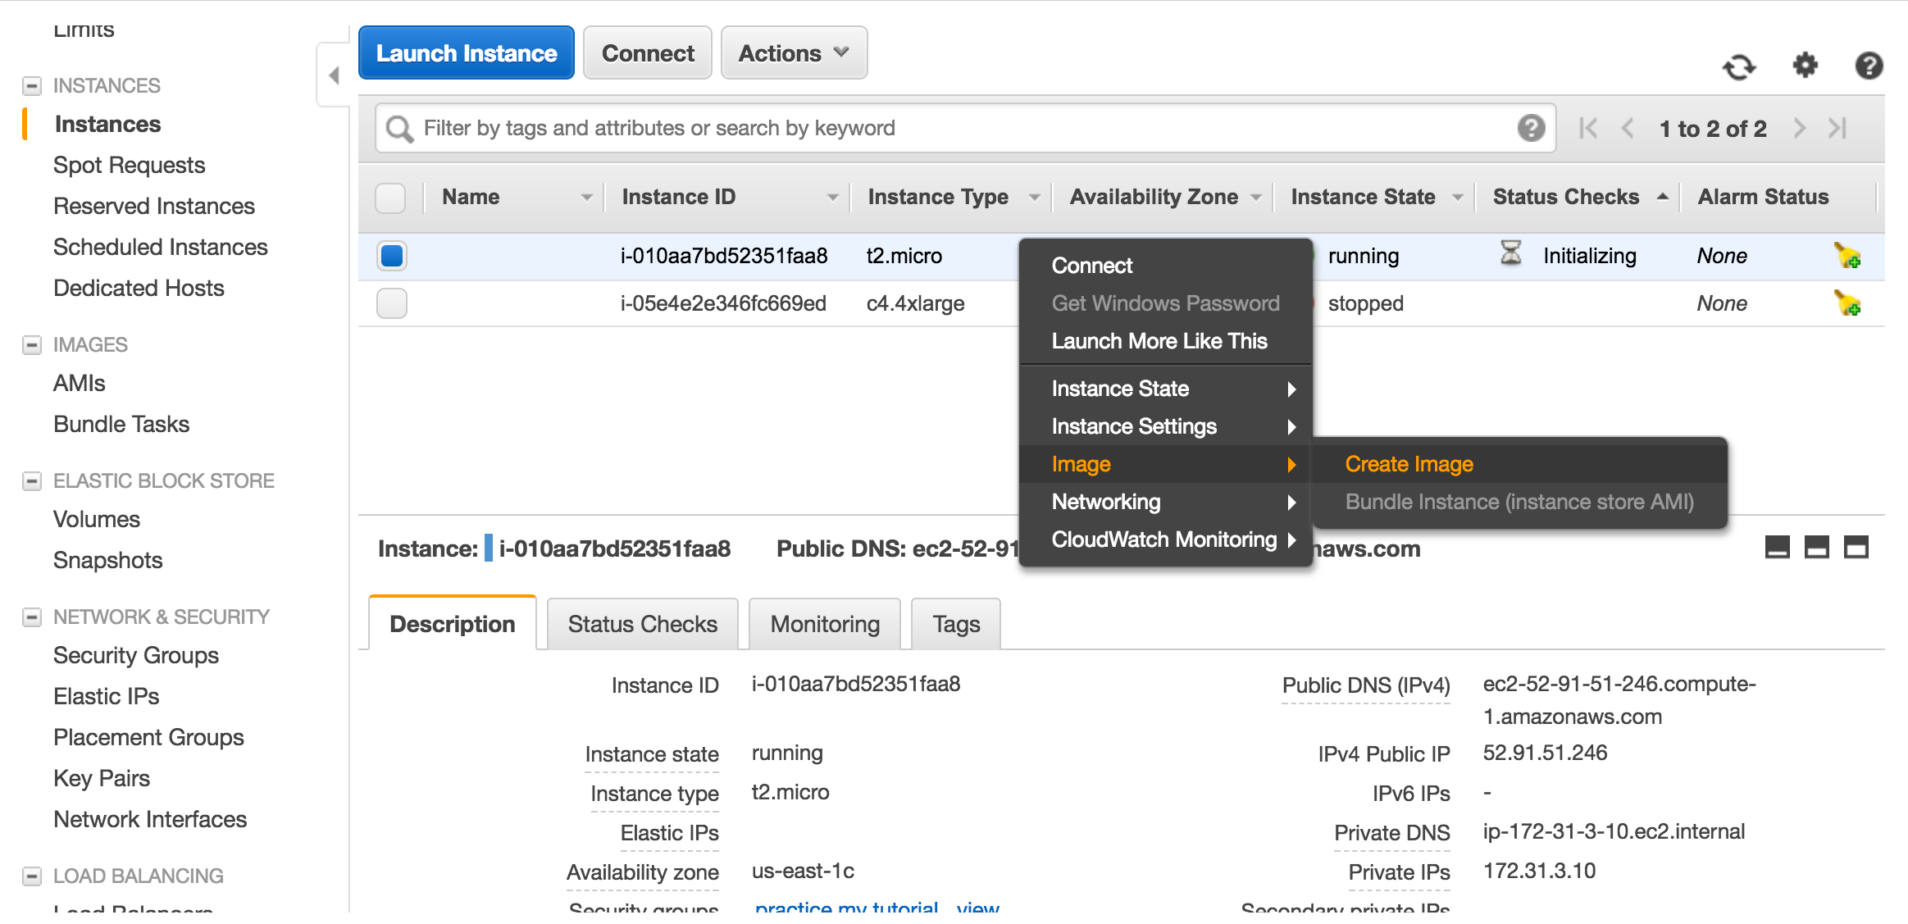Viewport: 1908px width, 924px height.
Task: Click the hourglass status check icon
Action: (1511, 255)
